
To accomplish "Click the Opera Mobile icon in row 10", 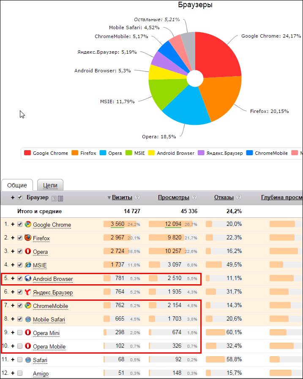I will coord(28,346).
